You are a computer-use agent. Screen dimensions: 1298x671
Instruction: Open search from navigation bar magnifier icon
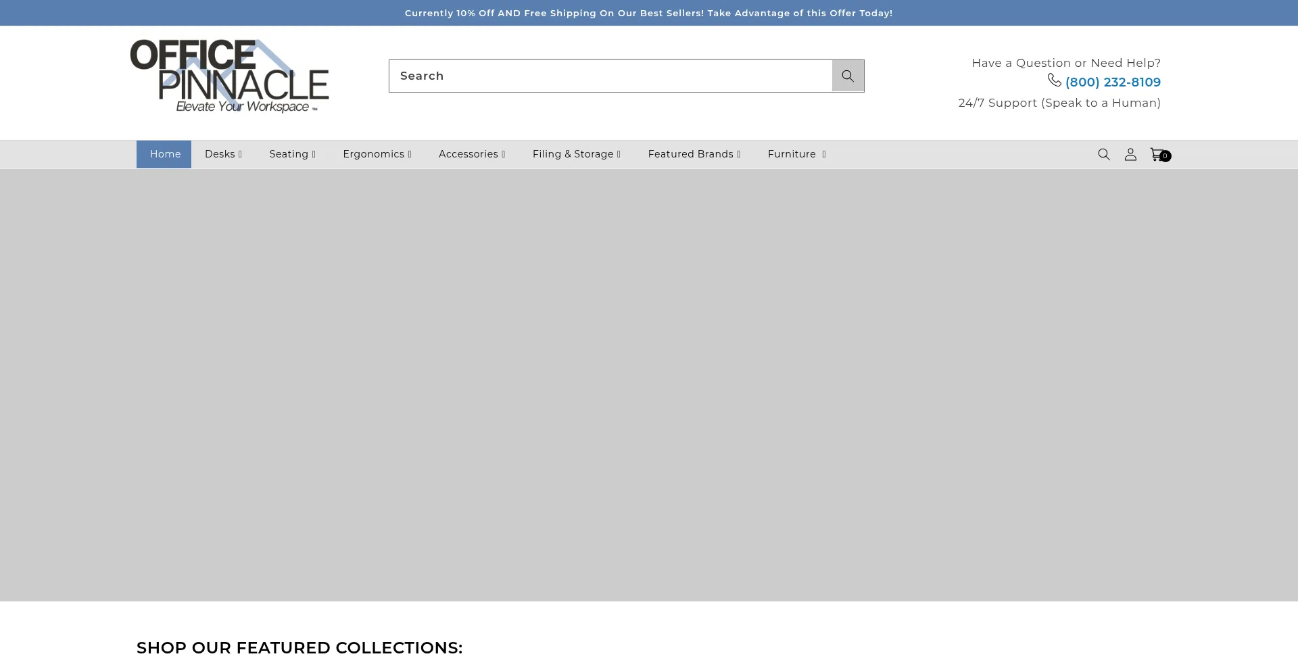pyautogui.click(x=1104, y=154)
